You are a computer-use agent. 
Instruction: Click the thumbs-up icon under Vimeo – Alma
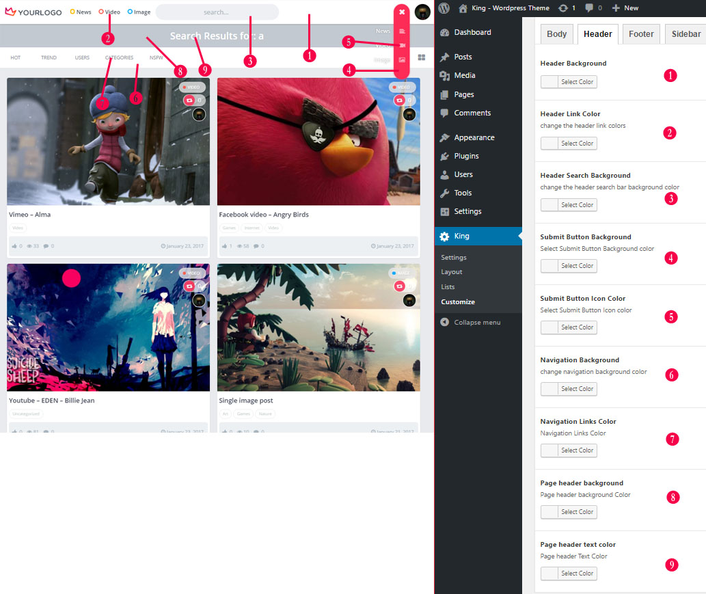click(14, 246)
